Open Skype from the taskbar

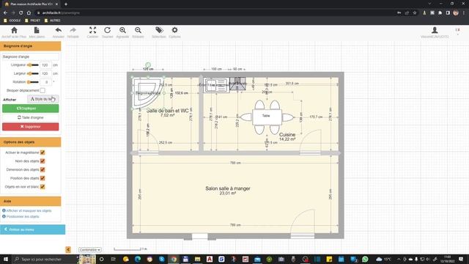click(161, 259)
